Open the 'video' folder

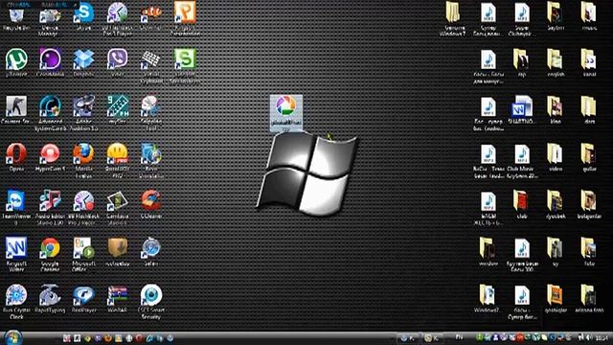tap(556, 157)
